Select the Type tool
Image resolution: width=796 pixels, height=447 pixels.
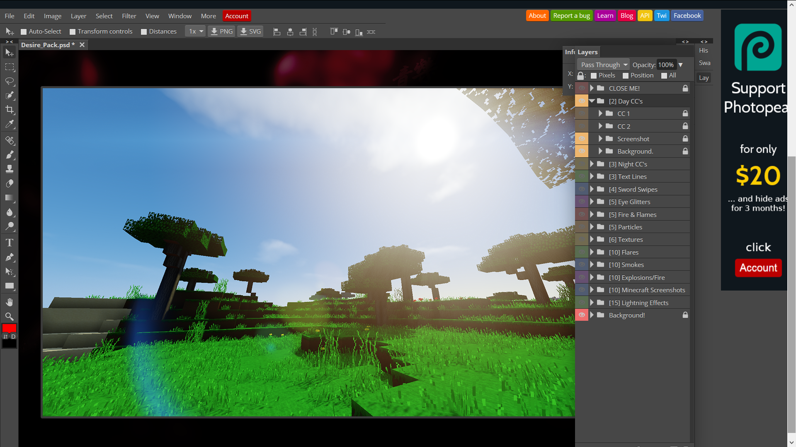[10, 243]
